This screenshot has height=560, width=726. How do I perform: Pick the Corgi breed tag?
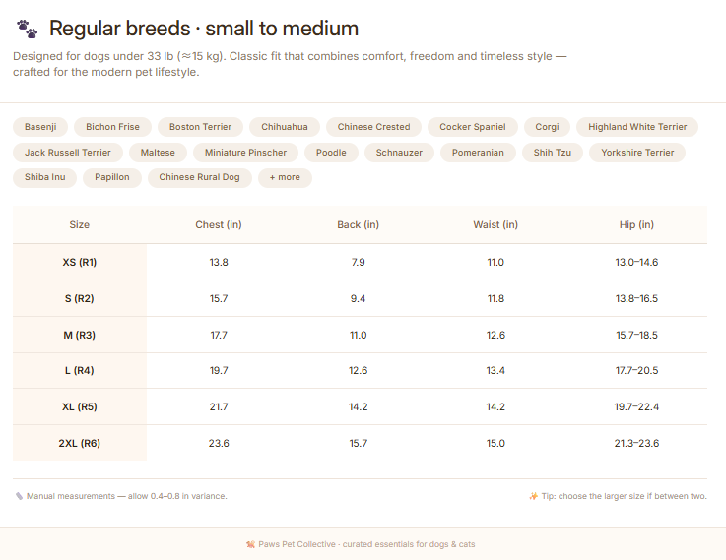pos(547,127)
